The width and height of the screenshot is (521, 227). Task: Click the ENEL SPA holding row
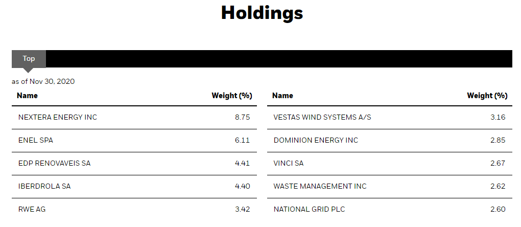[x=134, y=141]
